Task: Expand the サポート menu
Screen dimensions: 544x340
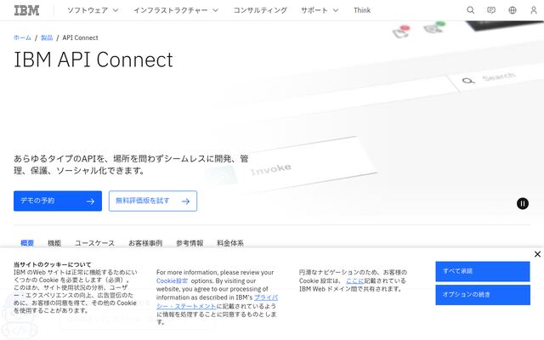Action: click(320, 10)
